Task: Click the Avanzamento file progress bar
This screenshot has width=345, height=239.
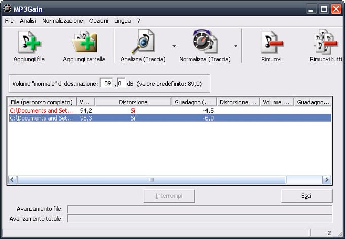Action: [x=199, y=209]
